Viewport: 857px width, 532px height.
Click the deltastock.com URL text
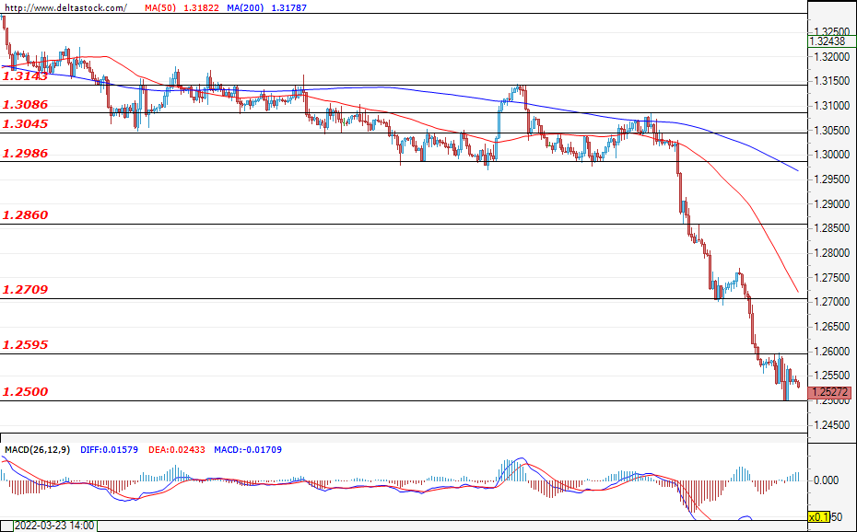pyautogui.click(x=65, y=7)
